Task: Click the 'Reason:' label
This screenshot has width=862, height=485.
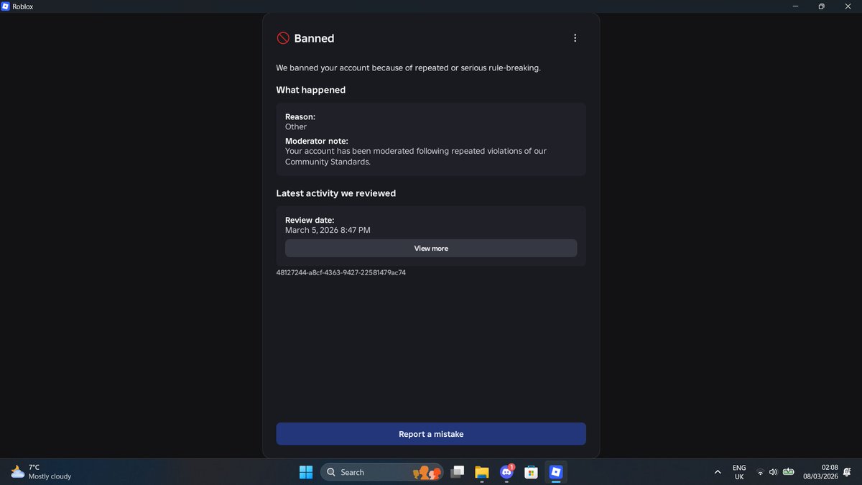Action: (300, 116)
